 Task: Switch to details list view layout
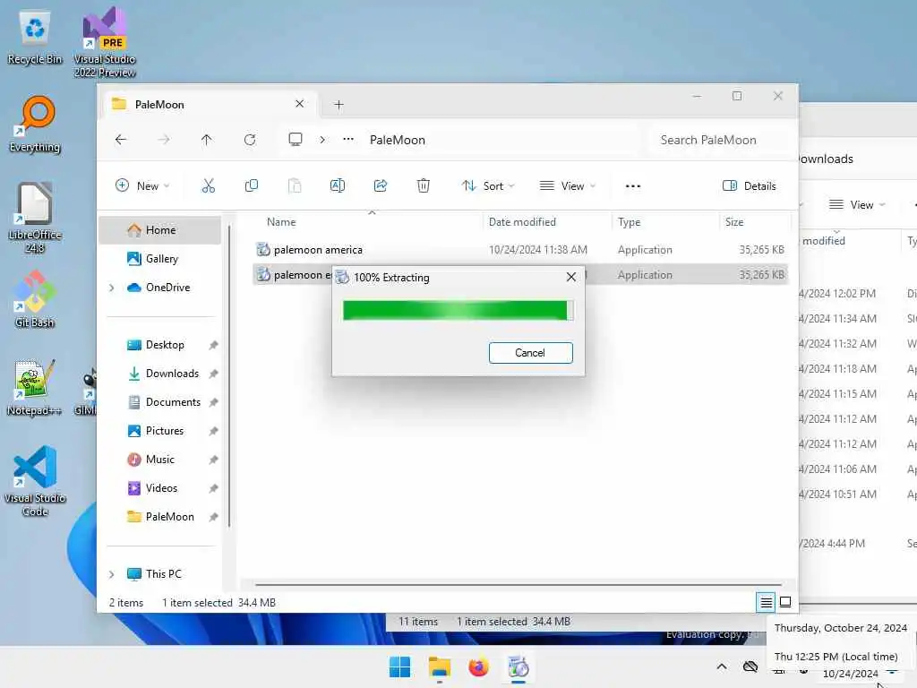tap(767, 602)
